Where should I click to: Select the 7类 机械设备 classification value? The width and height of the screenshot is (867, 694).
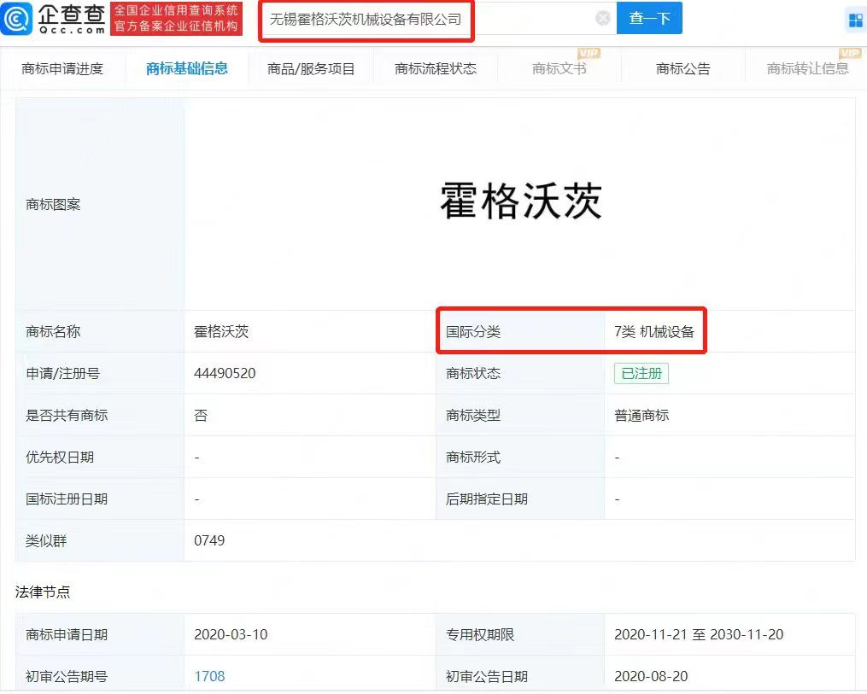654,331
